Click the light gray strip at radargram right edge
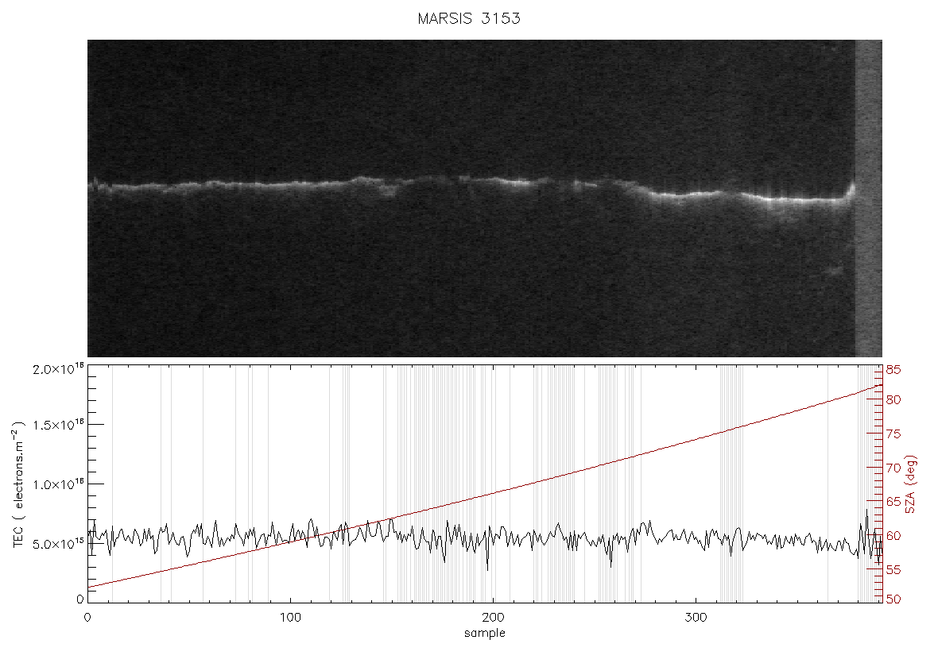 click(869, 198)
